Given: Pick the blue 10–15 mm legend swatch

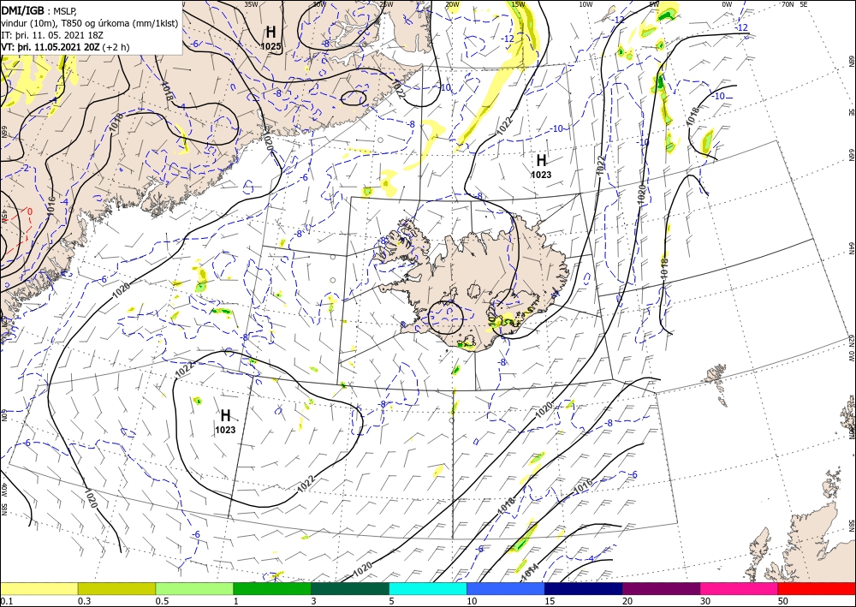Looking at the screenshot, I should (x=506, y=588).
